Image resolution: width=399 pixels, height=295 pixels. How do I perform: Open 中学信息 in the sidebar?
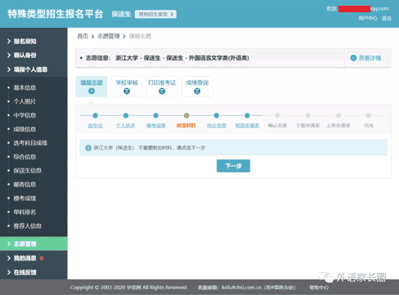[x=25, y=115]
